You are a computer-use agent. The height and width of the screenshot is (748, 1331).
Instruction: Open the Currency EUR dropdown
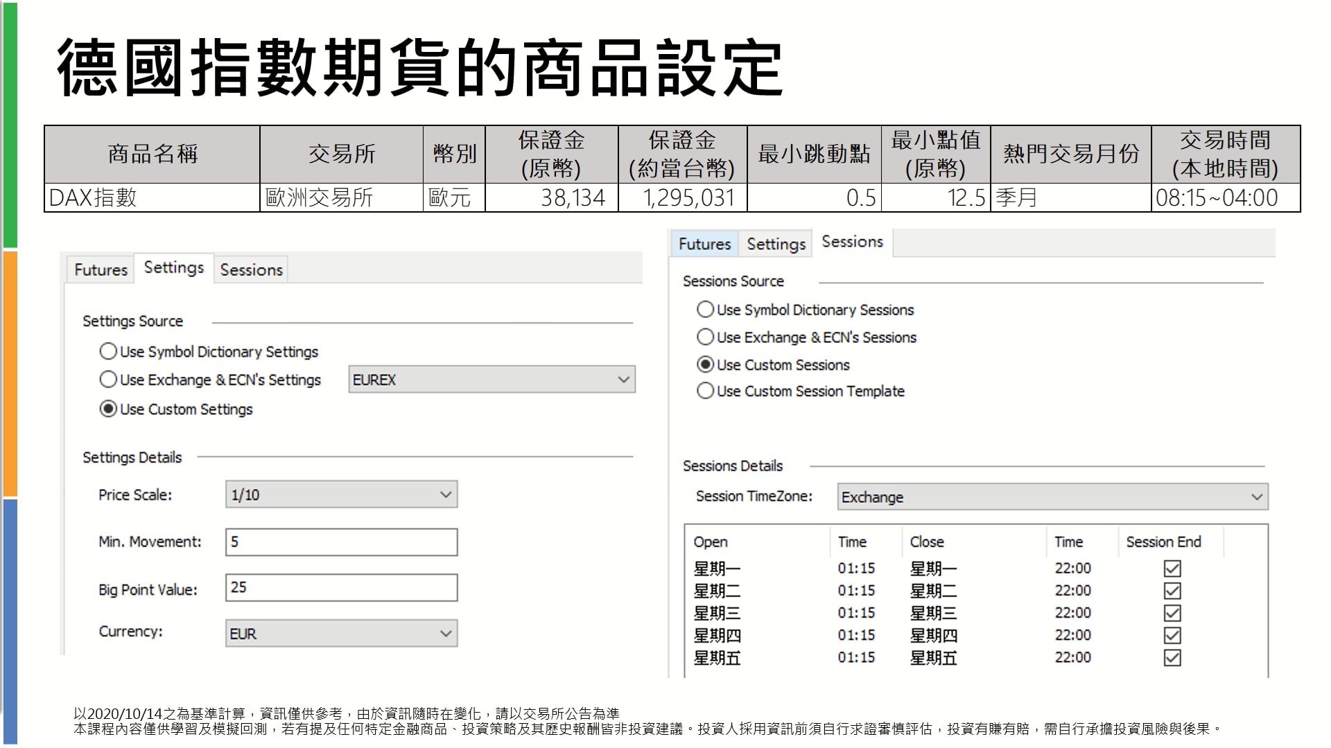(341, 633)
